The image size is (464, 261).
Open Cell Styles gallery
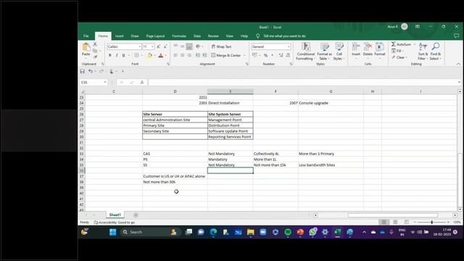[339, 51]
